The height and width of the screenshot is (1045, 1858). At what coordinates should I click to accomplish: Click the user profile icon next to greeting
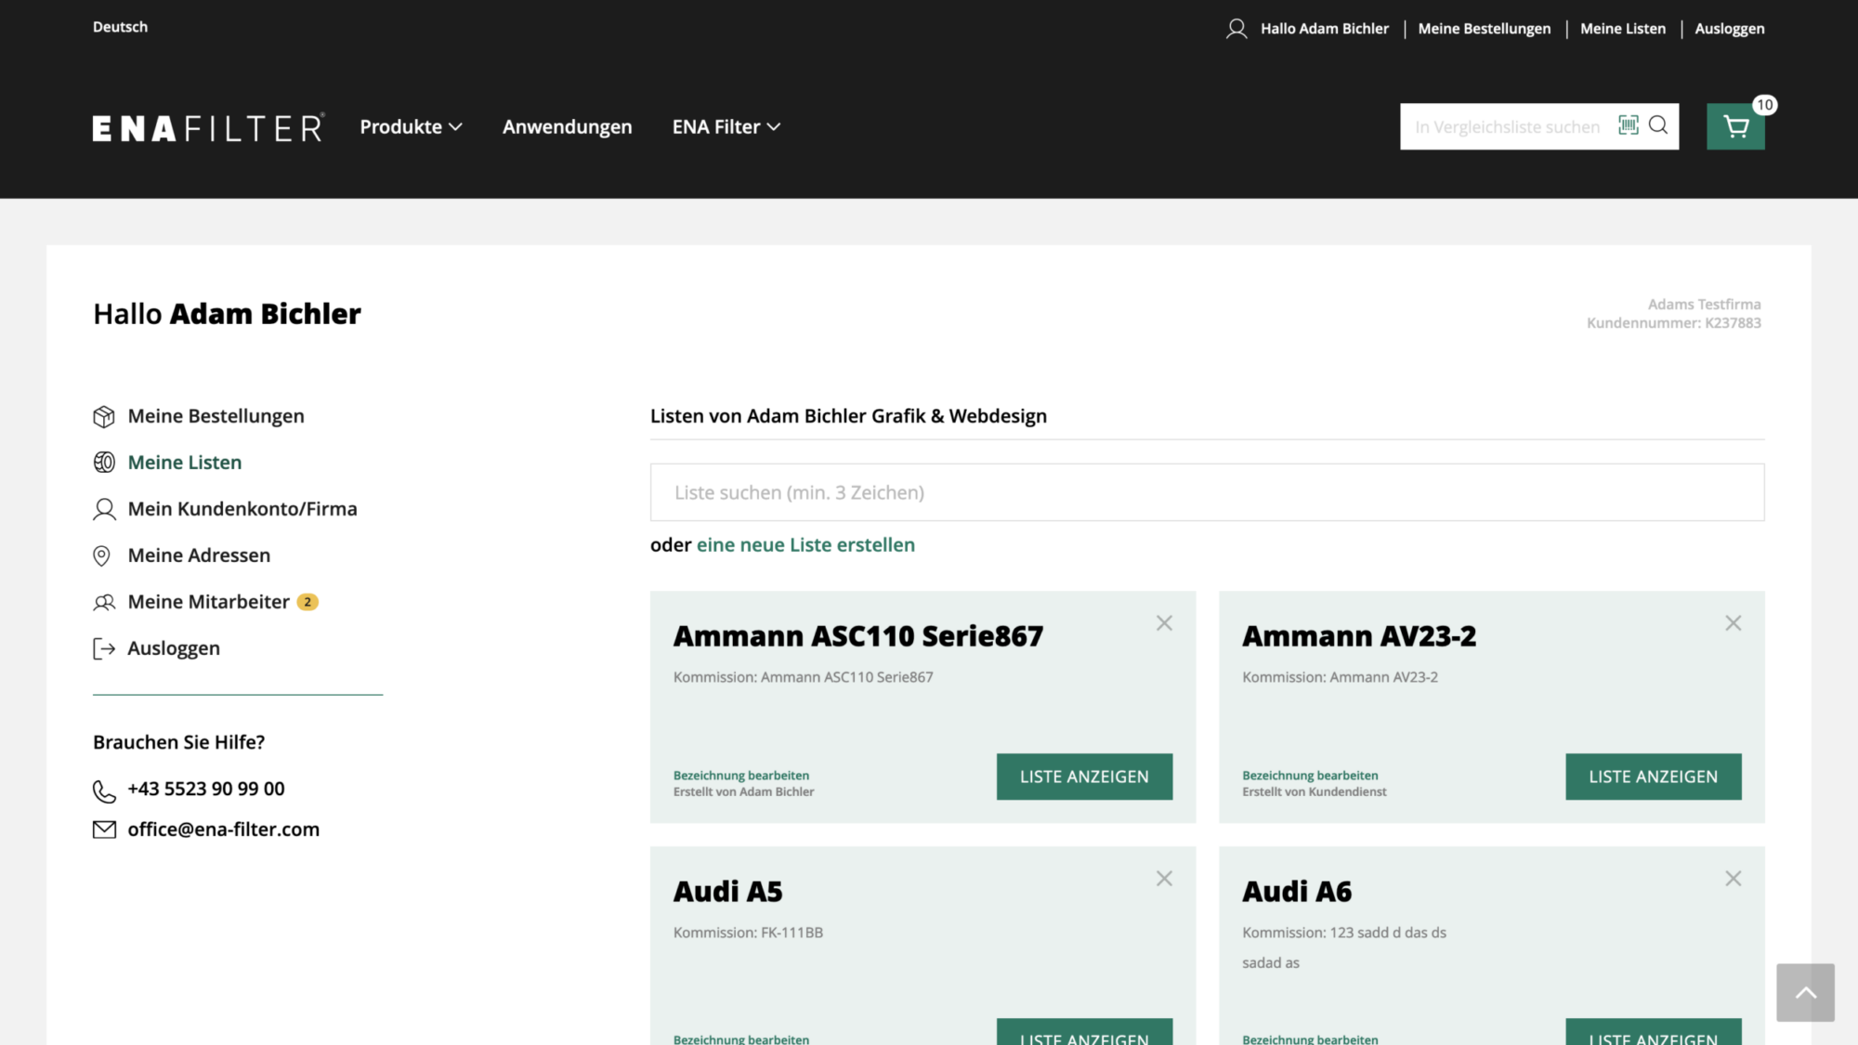pos(1236,28)
